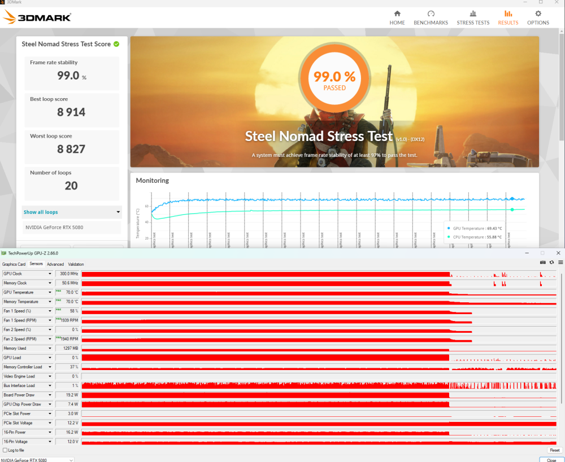565x462 pixels.
Task: Expand the Show all loops dropdown
Action: 72,212
